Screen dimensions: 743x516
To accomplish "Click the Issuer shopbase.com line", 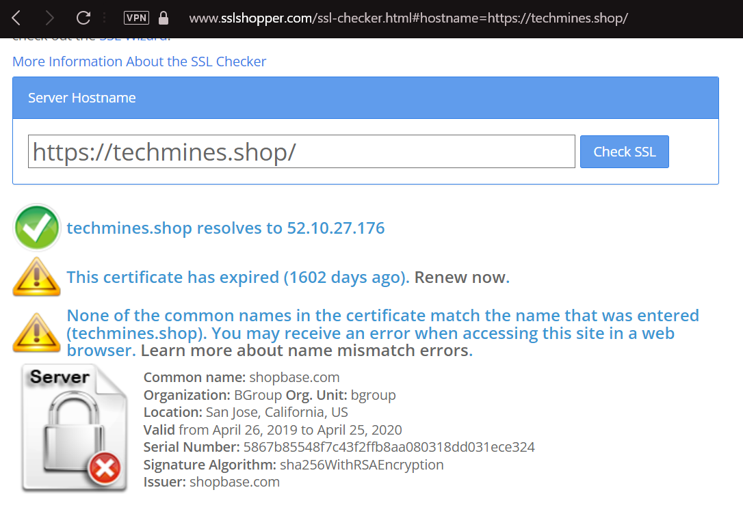I will (211, 482).
